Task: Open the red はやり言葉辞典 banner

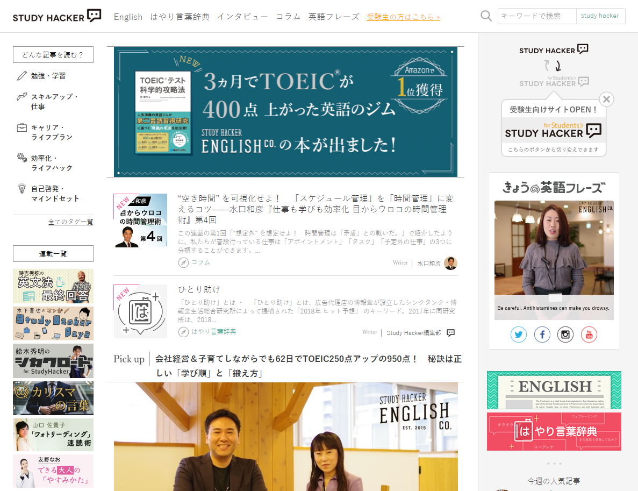Action: coord(554,431)
